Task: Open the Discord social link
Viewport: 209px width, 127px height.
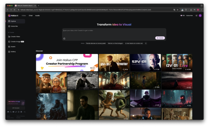Action: [x=8, y=112]
